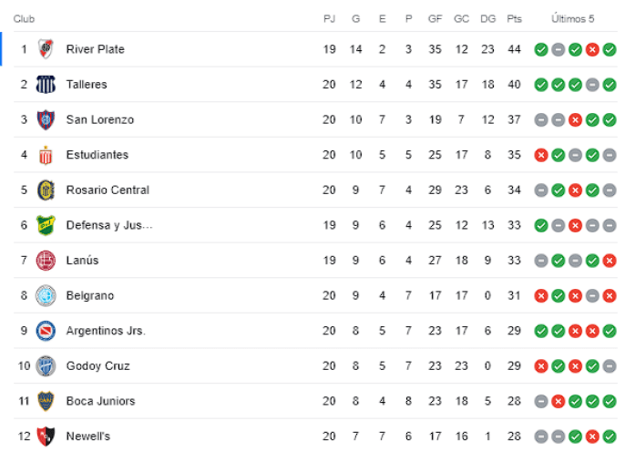Click San Lorenzo's 37 points value
The height and width of the screenshot is (452, 625).
(x=514, y=119)
